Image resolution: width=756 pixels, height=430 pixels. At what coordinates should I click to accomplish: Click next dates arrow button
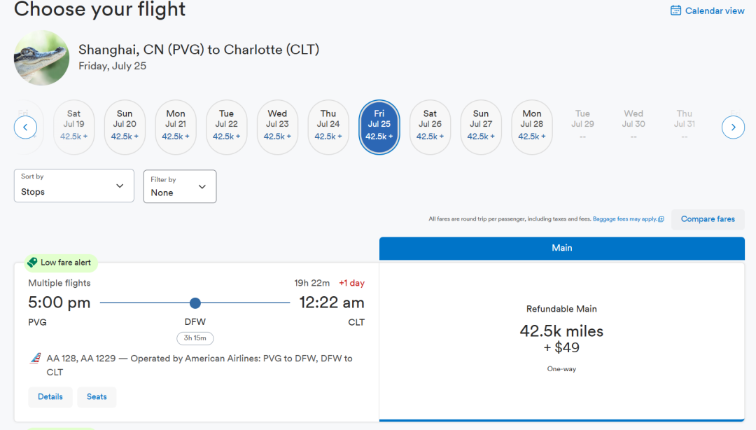tap(733, 127)
